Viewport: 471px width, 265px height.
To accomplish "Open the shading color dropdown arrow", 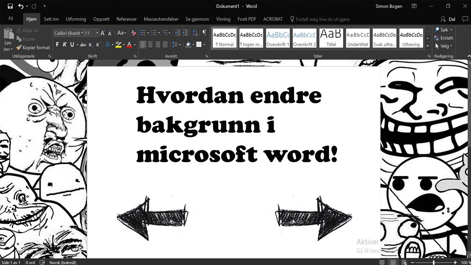I will (194, 45).
